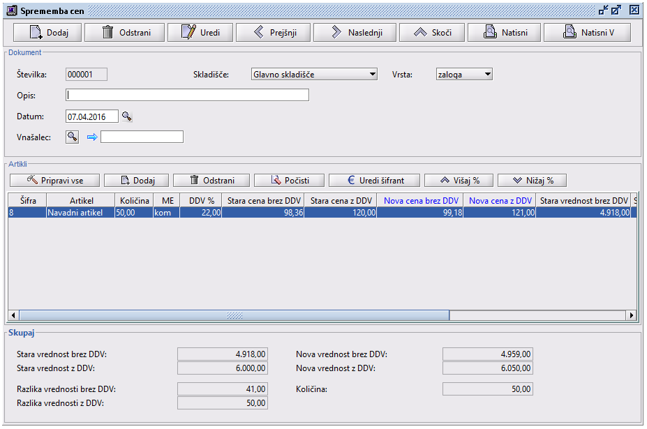Click the Natisni V print button

[587, 33]
